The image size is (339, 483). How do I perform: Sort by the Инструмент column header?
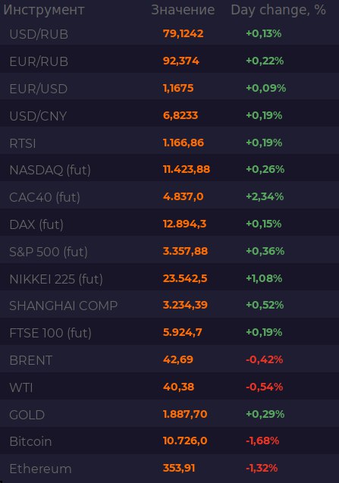point(44,10)
